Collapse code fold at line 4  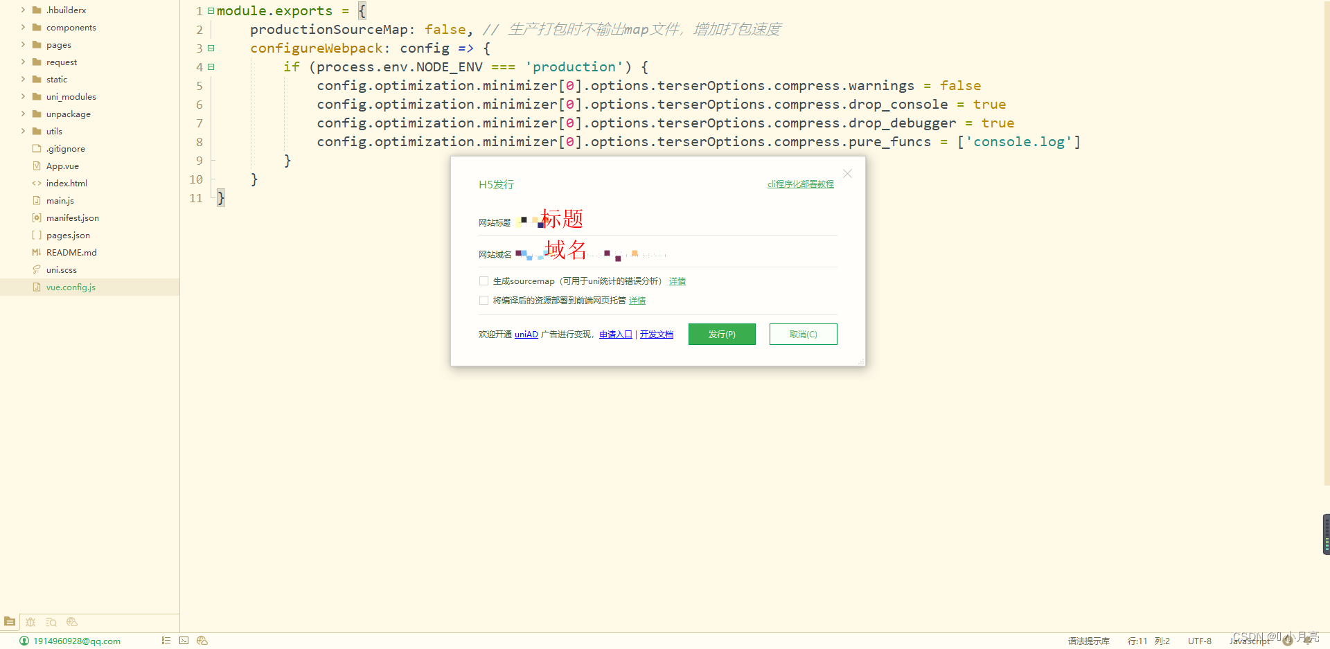click(x=211, y=66)
